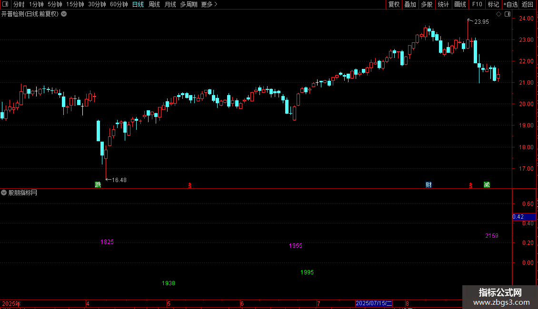Click the red $ marker near May
Viewport: 538px width, 309px height.
coord(190,185)
